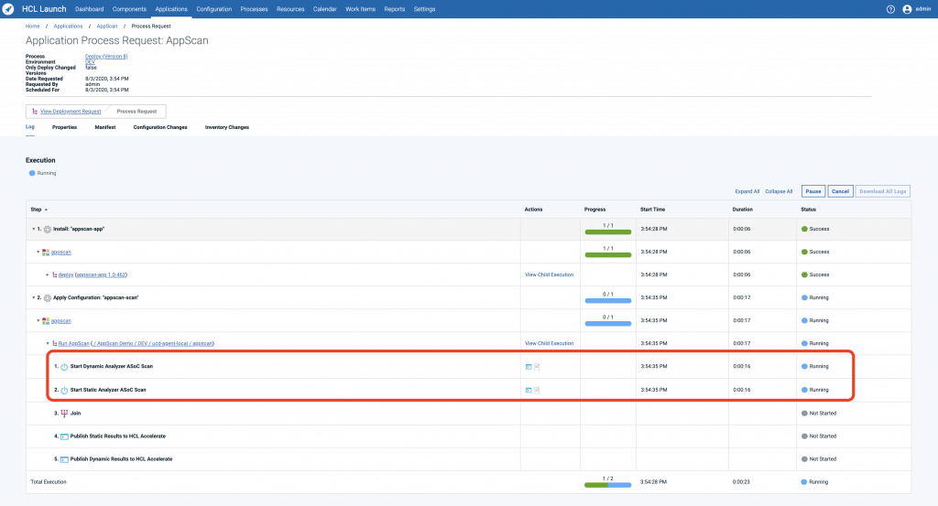
Task: Click gear icon beside Apply Configuration "appscan-scan"
Action: pos(48,298)
